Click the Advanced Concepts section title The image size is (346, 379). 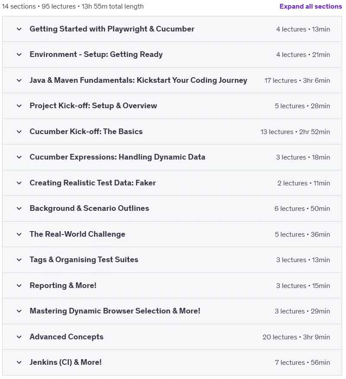pos(67,337)
